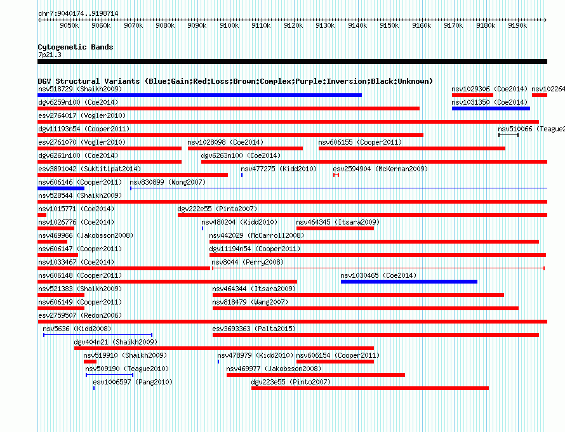Click the nsv1031350 blue gain bar
The width and height of the screenshot is (565, 432).
point(491,108)
